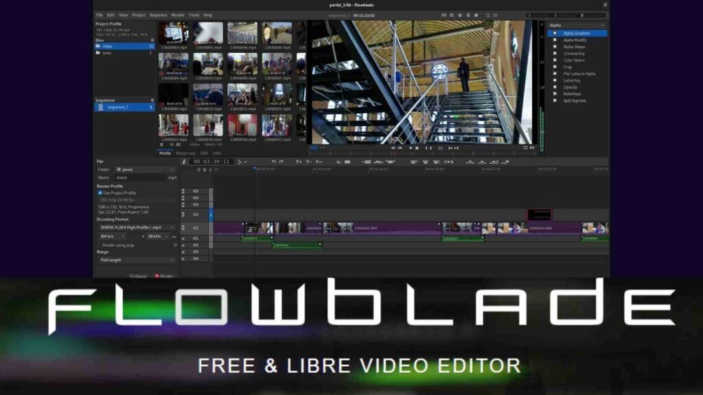Click the Render button

(x=164, y=276)
